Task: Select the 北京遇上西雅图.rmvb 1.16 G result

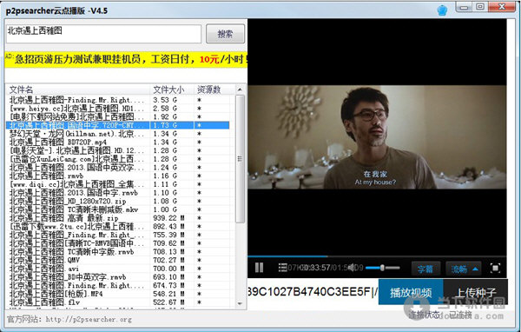Action: (x=117, y=176)
